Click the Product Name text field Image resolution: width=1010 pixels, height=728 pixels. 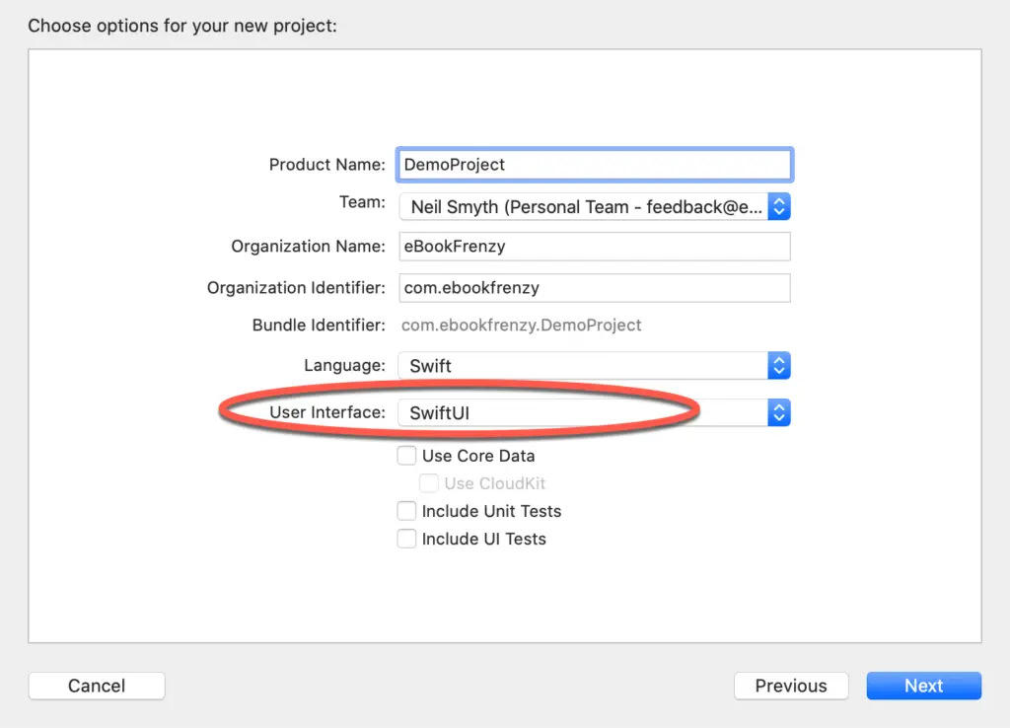594,165
